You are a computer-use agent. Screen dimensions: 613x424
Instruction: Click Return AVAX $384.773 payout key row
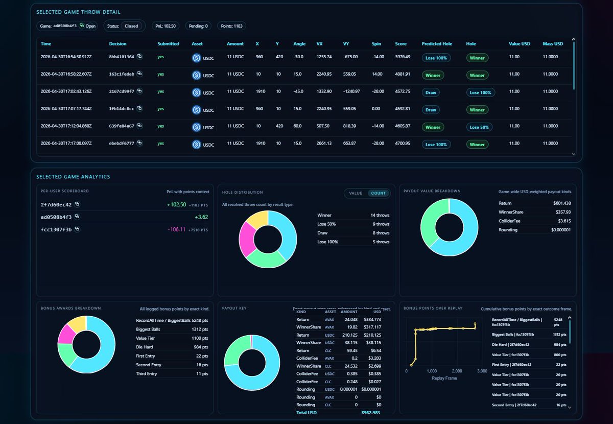pos(339,320)
